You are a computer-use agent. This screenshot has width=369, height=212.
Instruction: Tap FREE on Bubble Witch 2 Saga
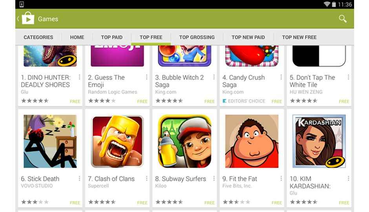point(210,101)
